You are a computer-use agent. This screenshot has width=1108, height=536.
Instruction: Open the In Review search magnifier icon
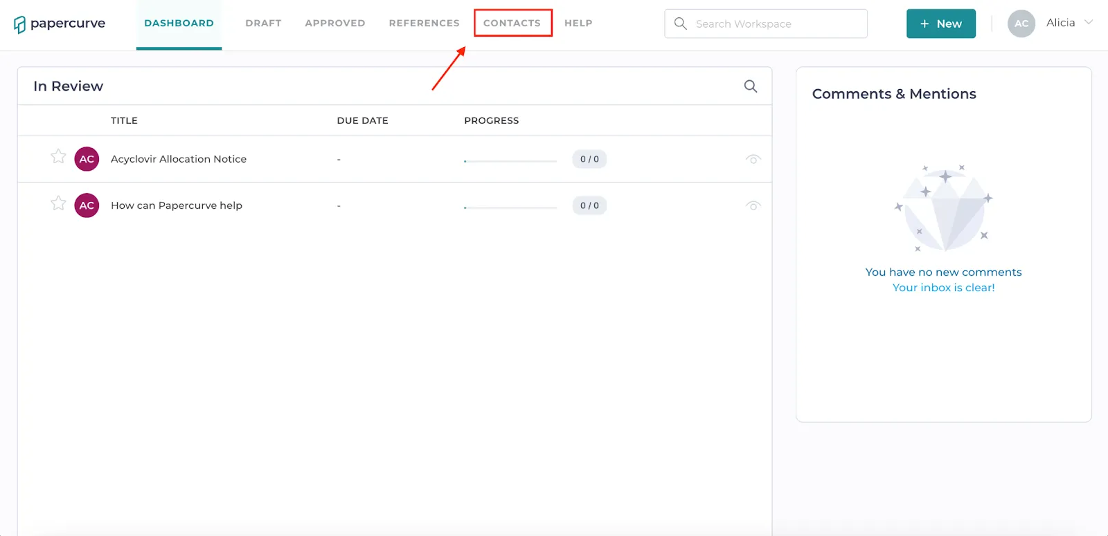tap(750, 86)
